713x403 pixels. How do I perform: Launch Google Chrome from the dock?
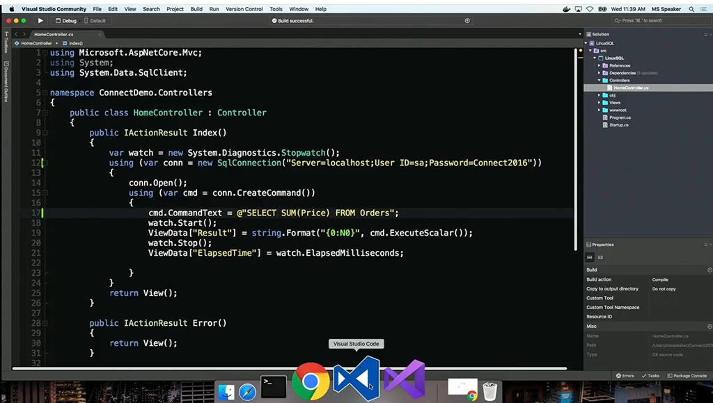pyautogui.click(x=311, y=381)
